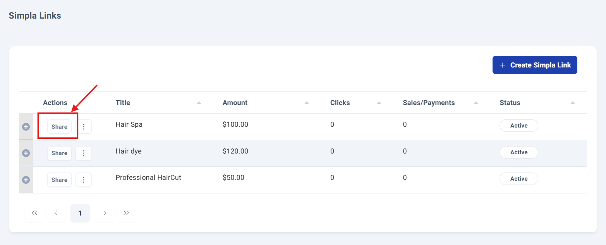This screenshot has width=606, height=245.
Task: Go to the first page of results
Action: (35, 213)
